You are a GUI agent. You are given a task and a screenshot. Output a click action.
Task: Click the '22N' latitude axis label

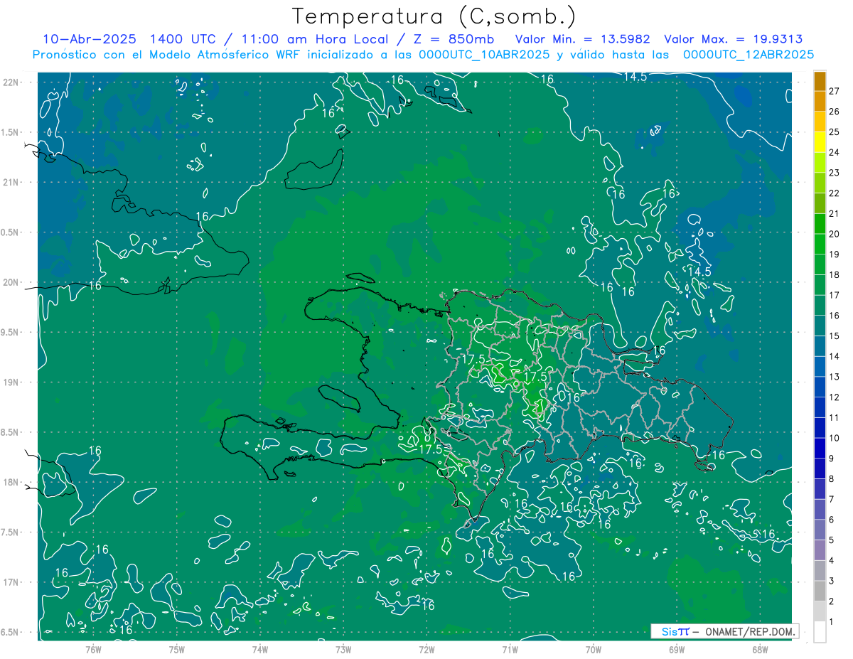(12, 82)
